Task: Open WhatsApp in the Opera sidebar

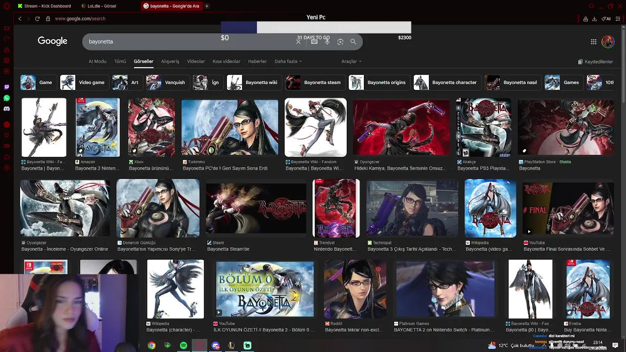Action: pos(6,98)
